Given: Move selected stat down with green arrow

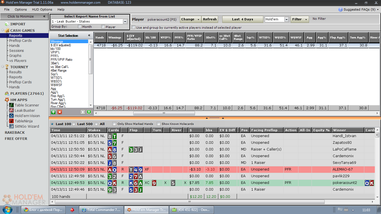Looking at the screenshot, I should (89, 112).
